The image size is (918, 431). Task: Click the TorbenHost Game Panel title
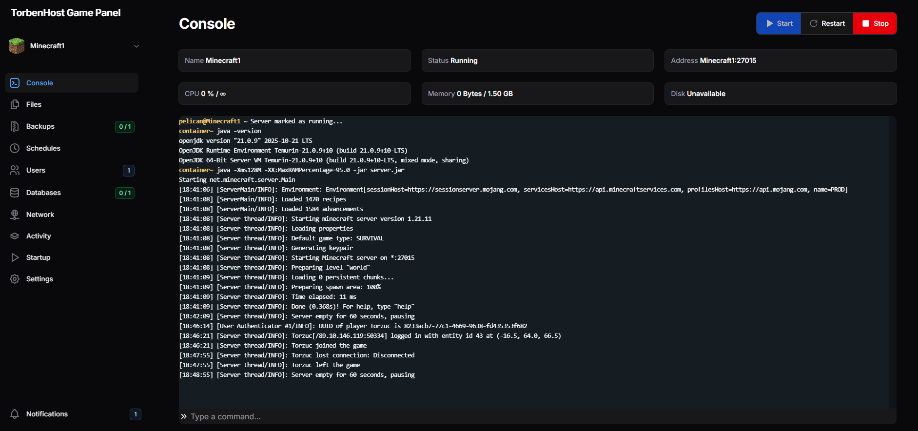[x=66, y=13]
